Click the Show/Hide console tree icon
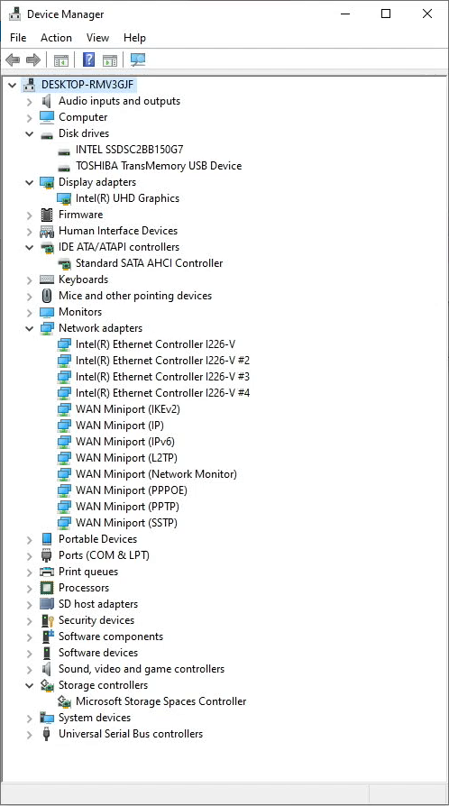Image resolution: width=449 pixels, height=806 pixels. coord(61,60)
